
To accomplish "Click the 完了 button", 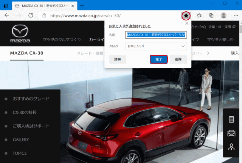I will pyautogui.click(x=159, y=59).
